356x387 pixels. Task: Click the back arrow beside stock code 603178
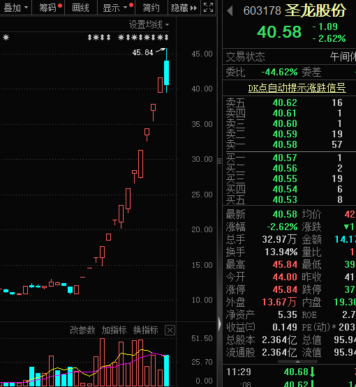click(x=230, y=11)
